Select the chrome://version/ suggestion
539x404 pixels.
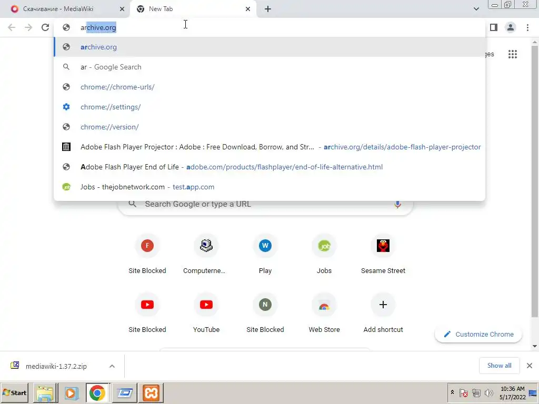[x=269, y=127]
